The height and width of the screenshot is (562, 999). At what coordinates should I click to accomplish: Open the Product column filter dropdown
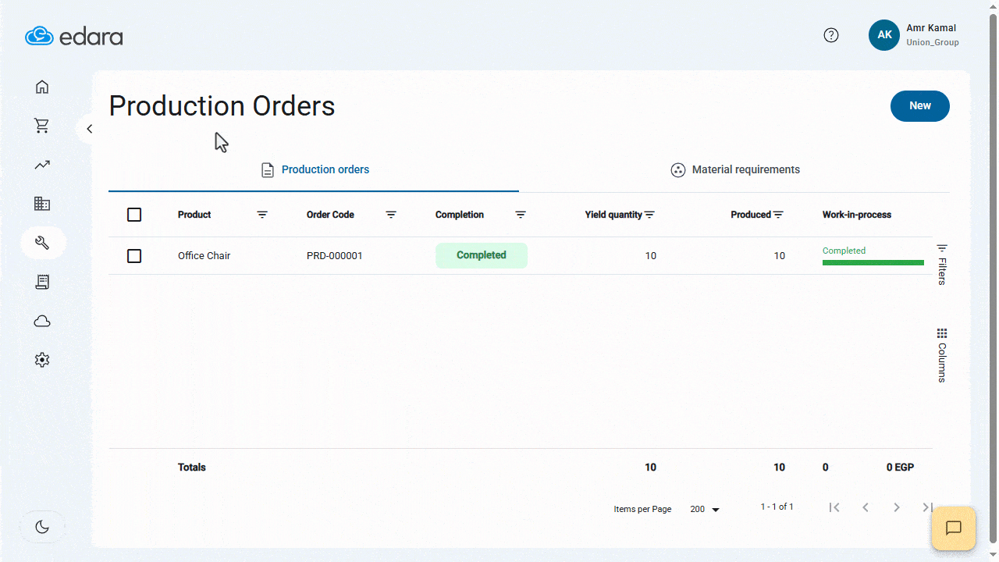coord(262,215)
